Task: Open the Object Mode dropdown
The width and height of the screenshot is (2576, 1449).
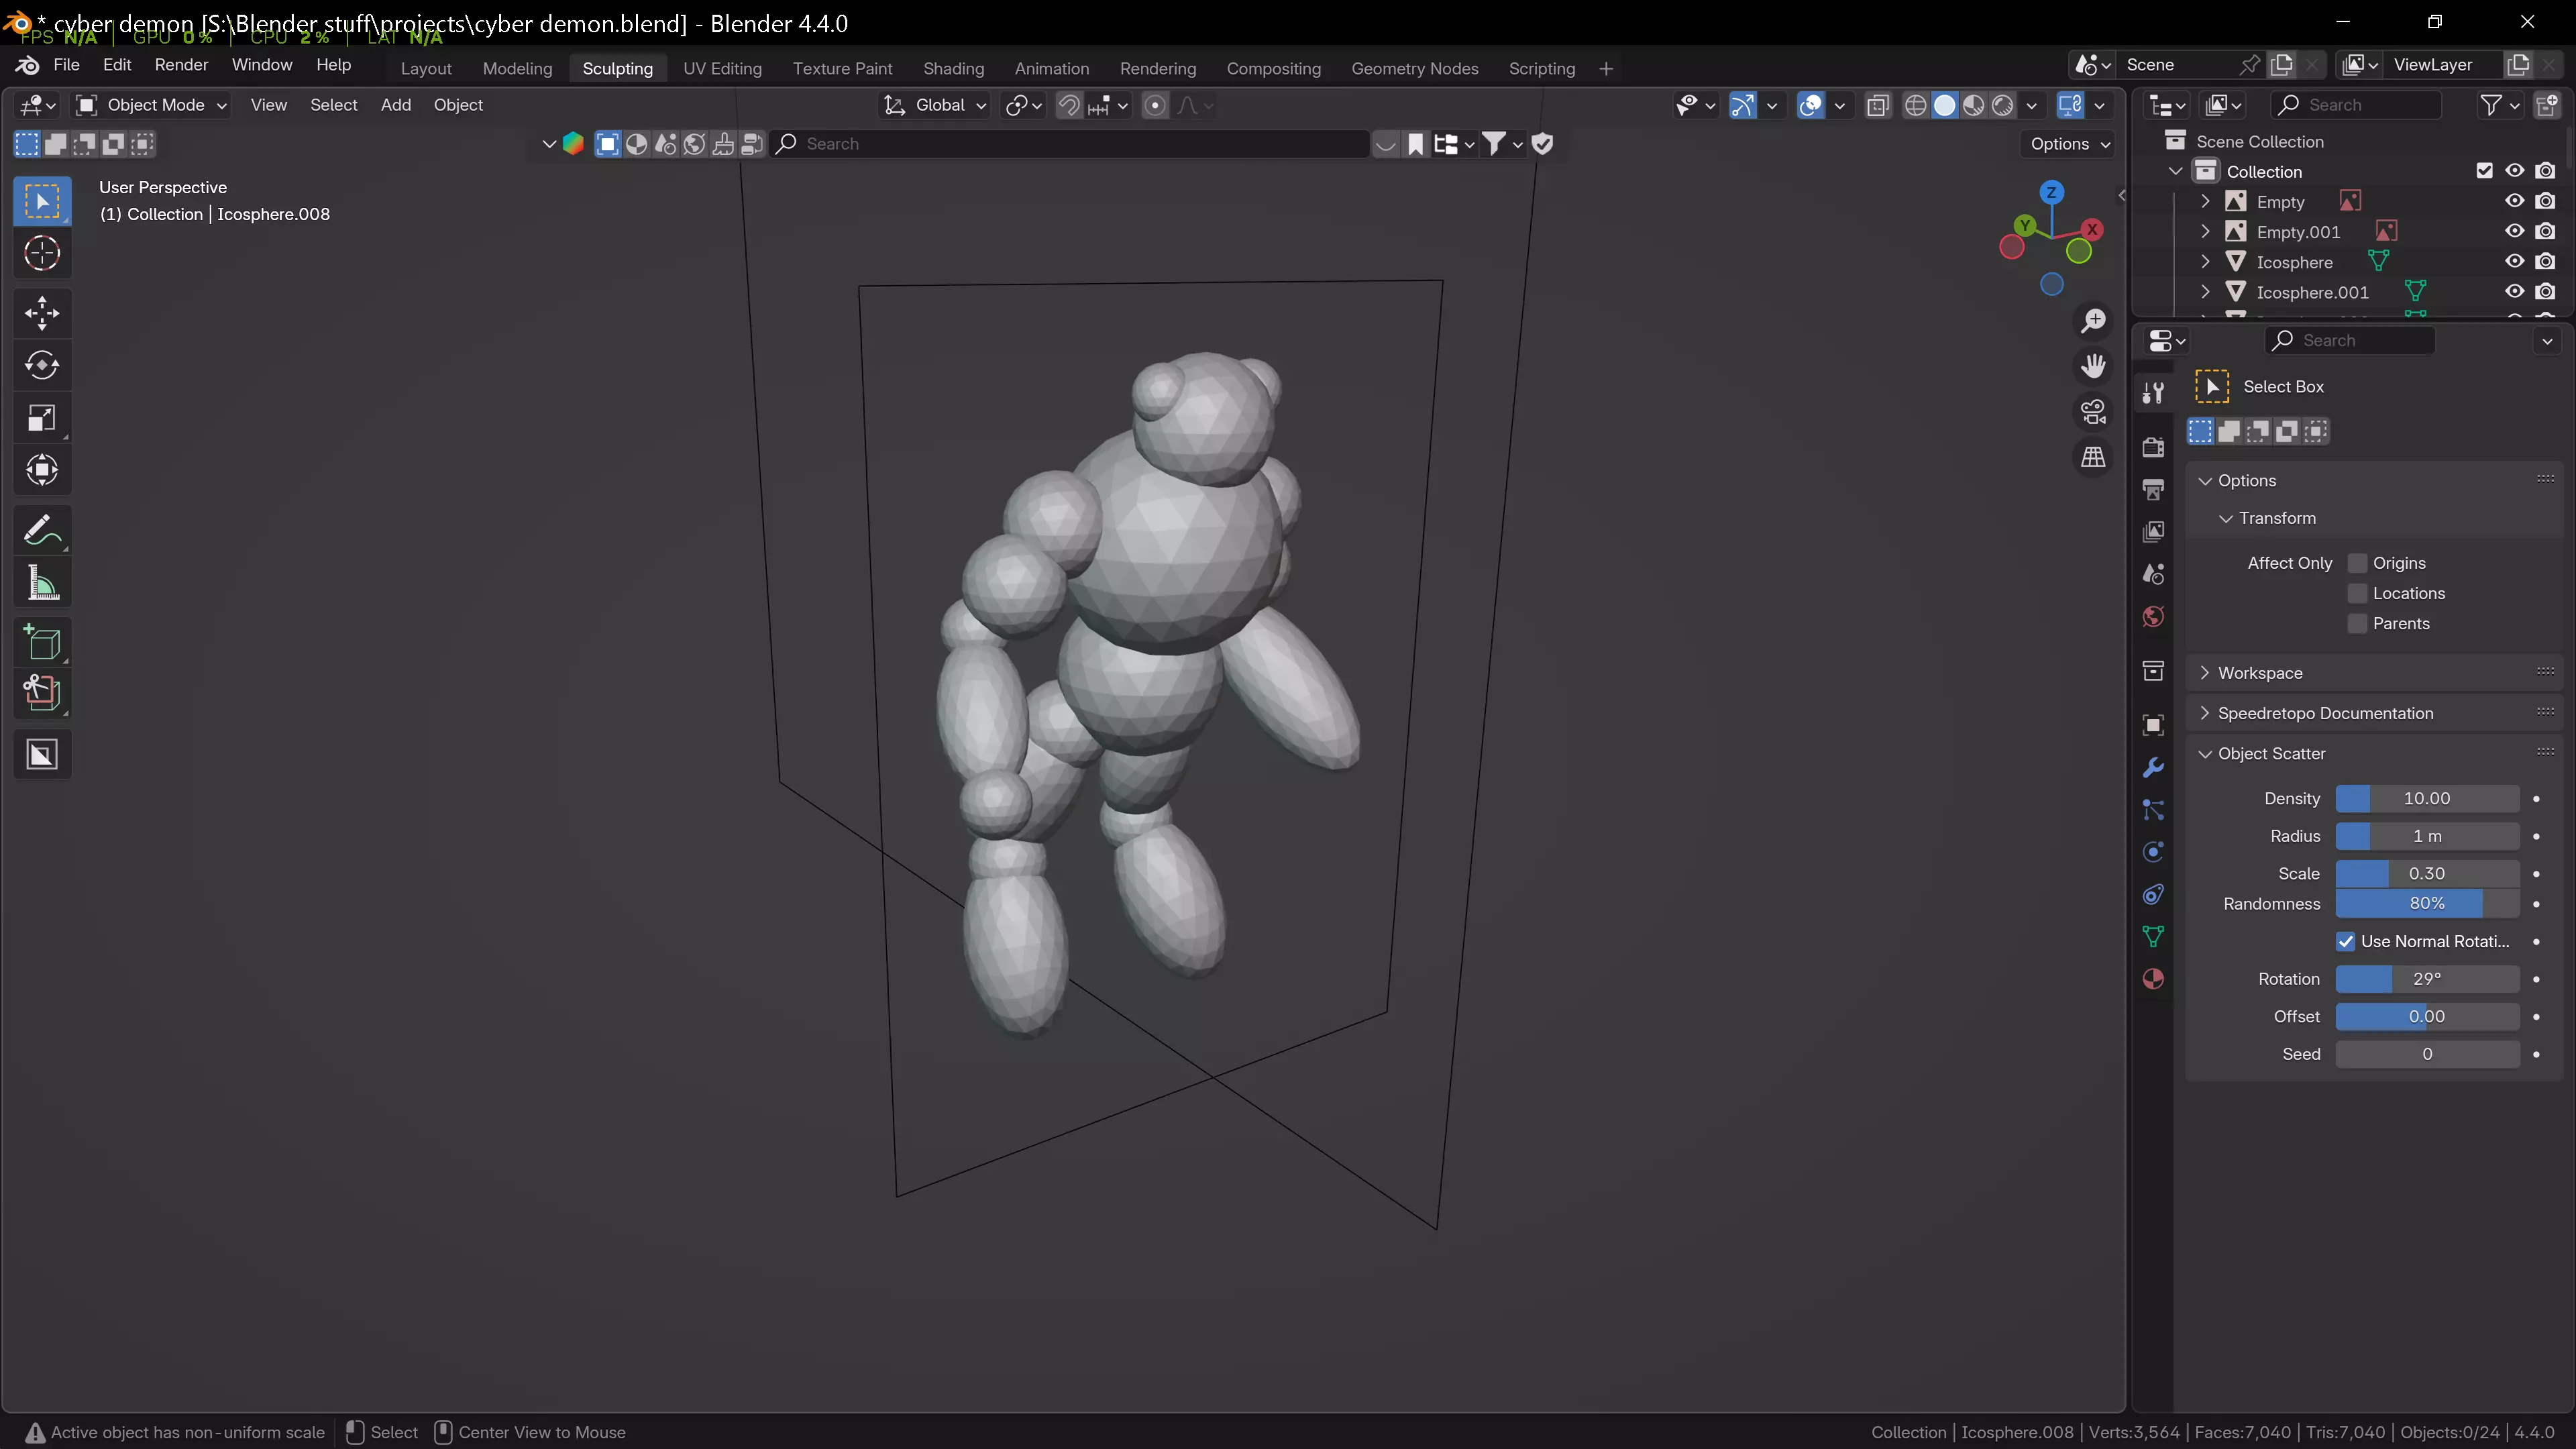Action: click(x=152, y=105)
